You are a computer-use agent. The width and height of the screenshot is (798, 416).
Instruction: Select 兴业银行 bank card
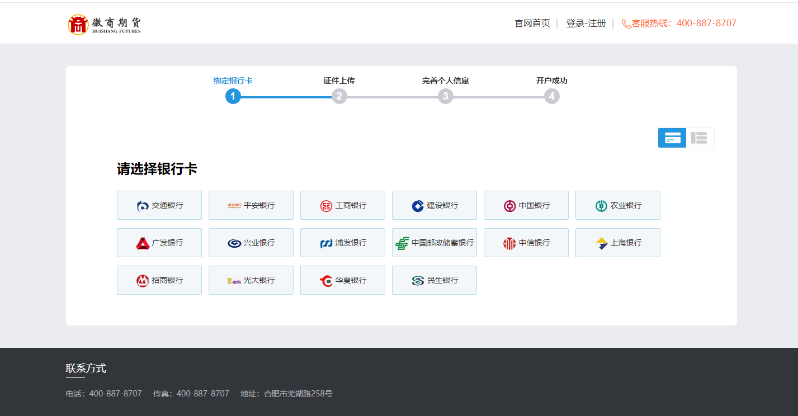tap(251, 243)
